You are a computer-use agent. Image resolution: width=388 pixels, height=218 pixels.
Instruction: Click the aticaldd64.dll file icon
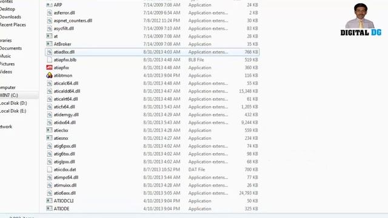(x=49, y=91)
